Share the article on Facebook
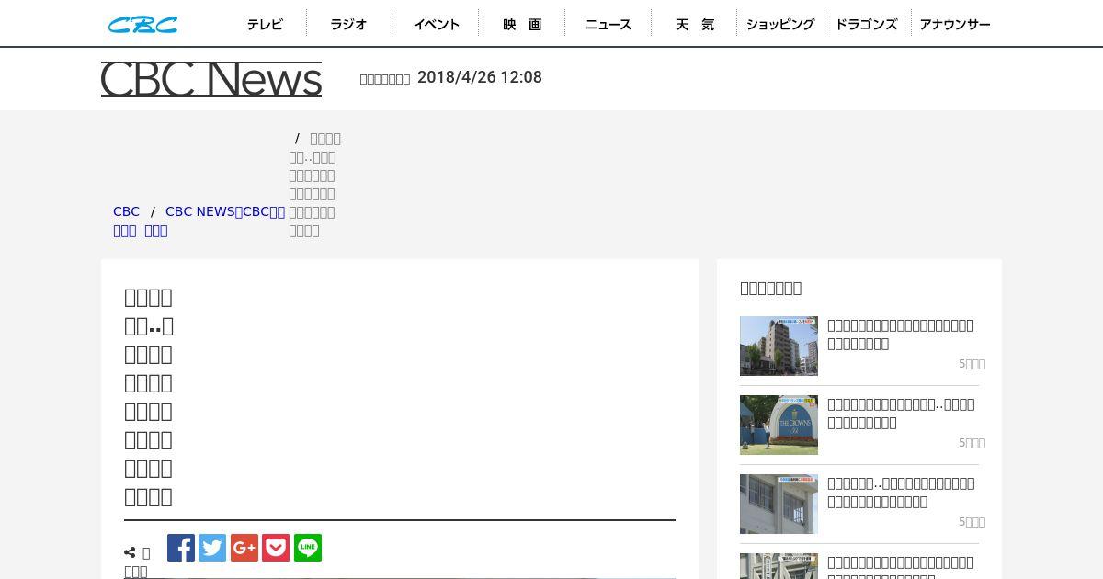 click(181, 548)
